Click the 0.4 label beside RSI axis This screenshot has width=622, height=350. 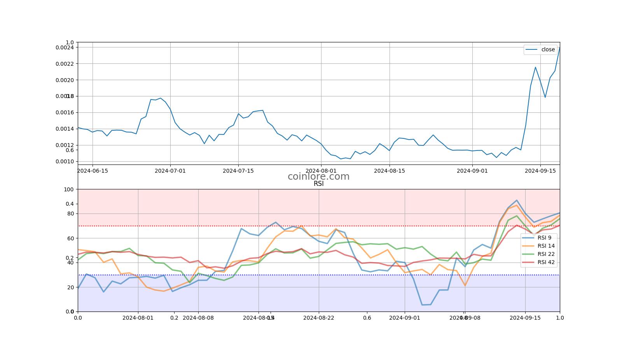70,204
